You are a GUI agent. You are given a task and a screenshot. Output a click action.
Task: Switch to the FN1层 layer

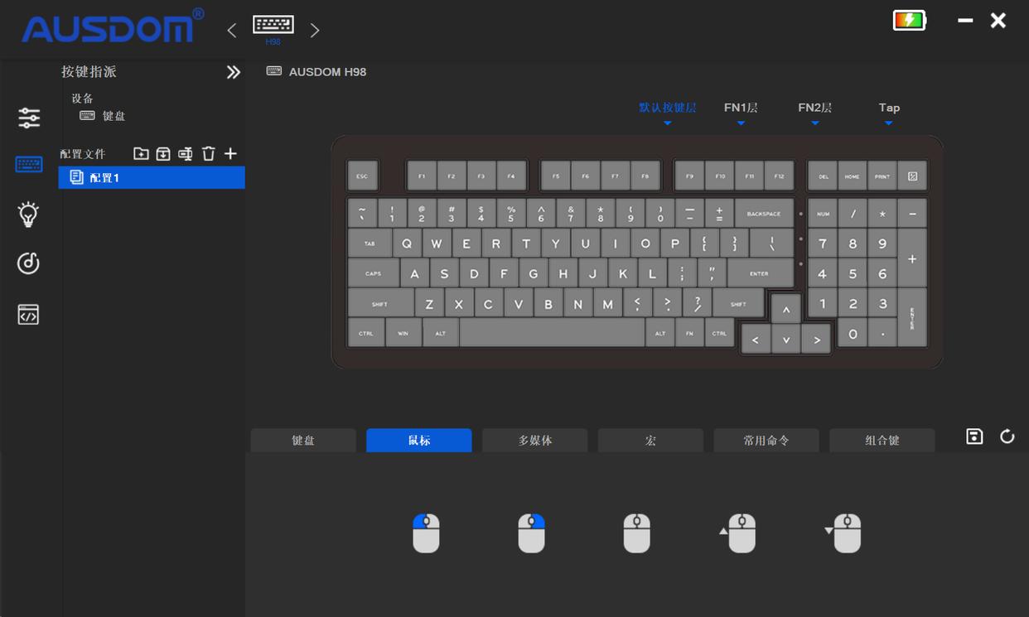[741, 108]
